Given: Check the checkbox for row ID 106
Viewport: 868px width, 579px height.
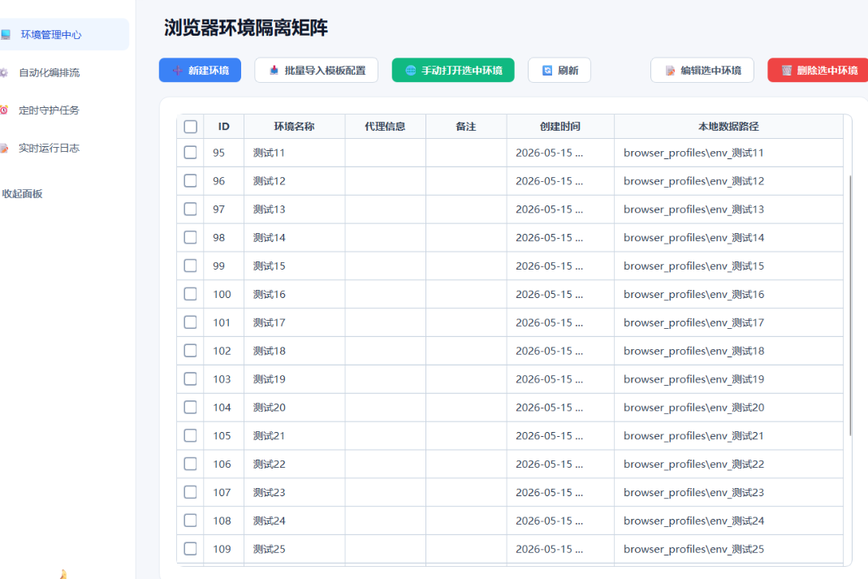Looking at the screenshot, I should (191, 464).
